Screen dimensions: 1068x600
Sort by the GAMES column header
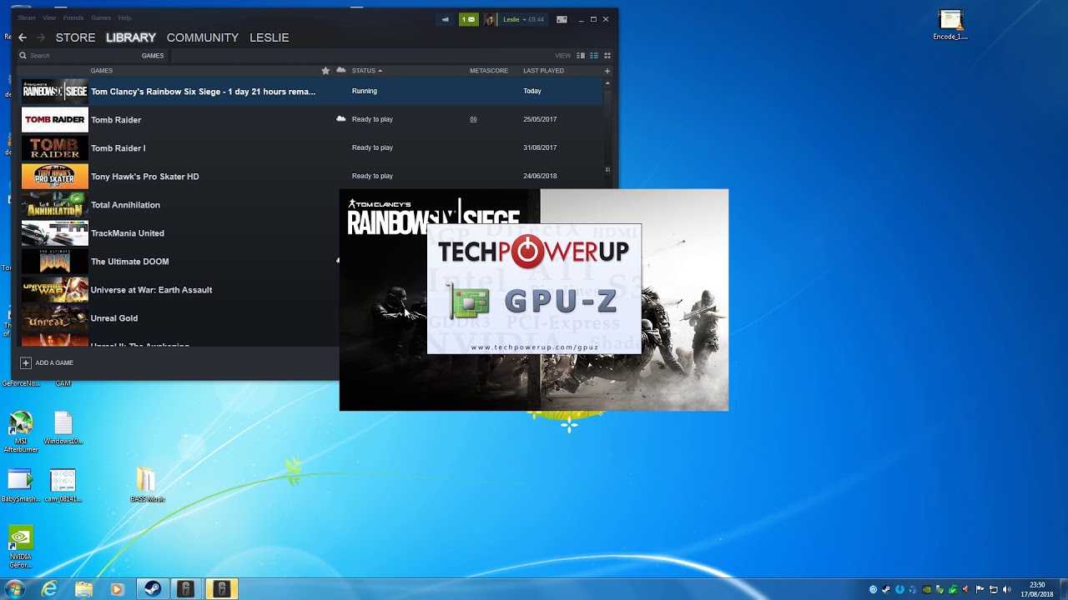102,71
